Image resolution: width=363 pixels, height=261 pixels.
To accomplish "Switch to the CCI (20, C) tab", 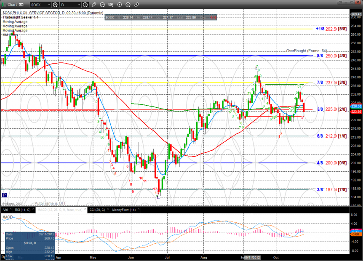I will coord(97,210).
